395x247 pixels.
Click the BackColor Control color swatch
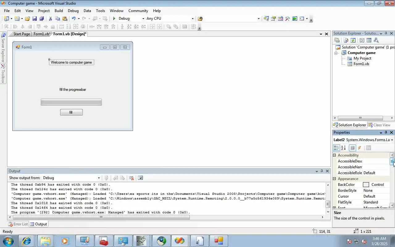click(x=366, y=185)
